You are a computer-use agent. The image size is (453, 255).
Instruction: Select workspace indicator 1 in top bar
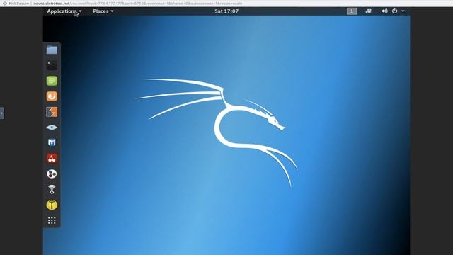[x=352, y=11]
